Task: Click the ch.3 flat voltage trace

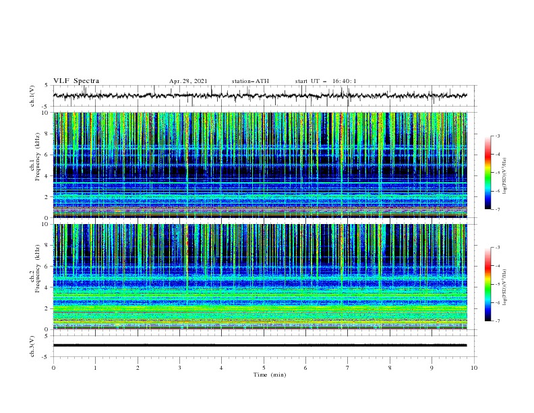Action: pyautogui.click(x=260, y=346)
